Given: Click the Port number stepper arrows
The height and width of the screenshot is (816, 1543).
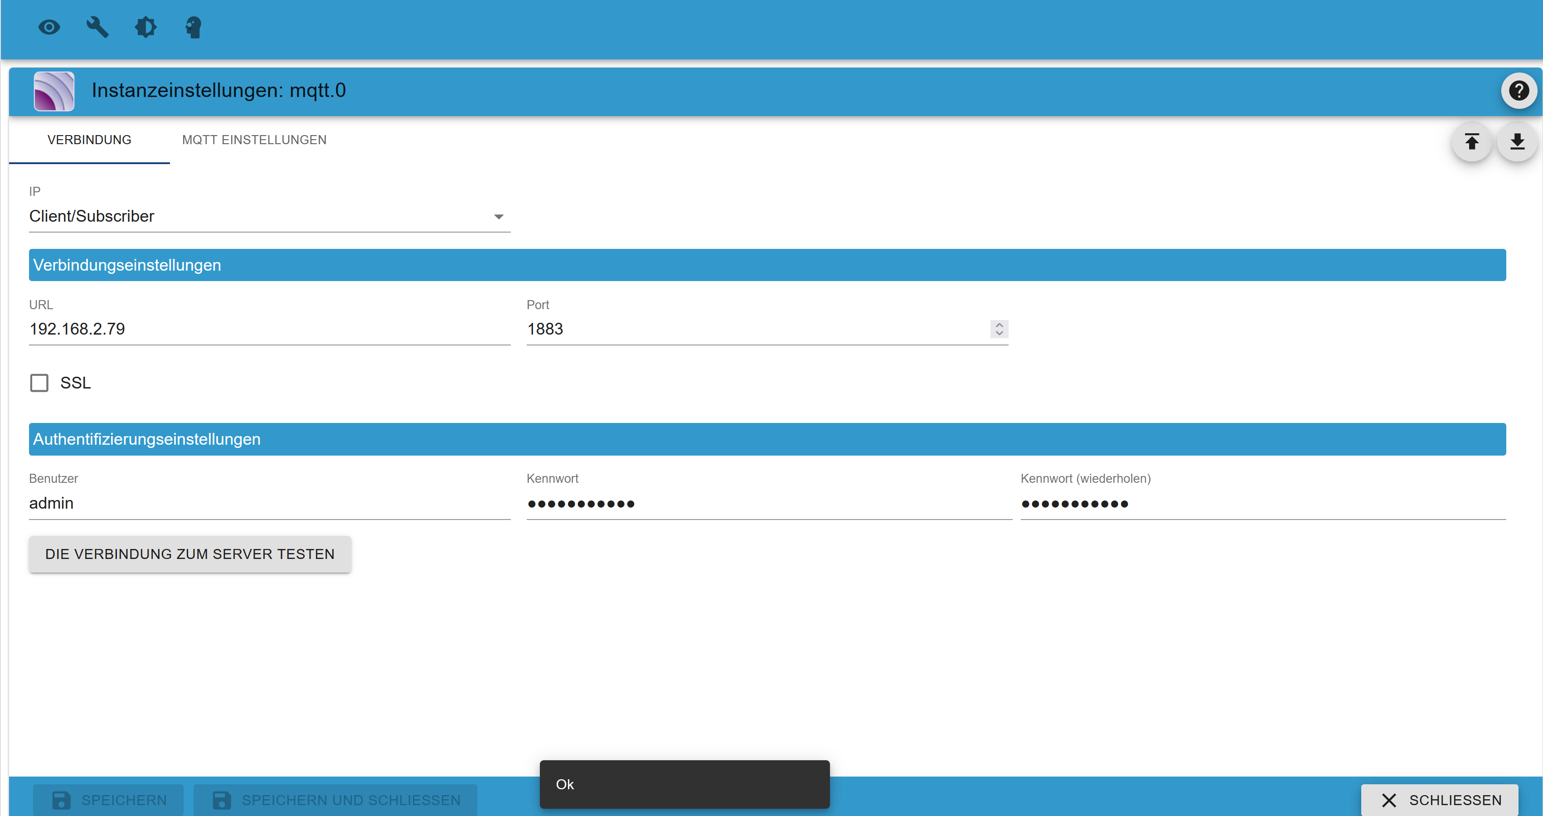Looking at the screenshot, I should [x=999, y=329].
